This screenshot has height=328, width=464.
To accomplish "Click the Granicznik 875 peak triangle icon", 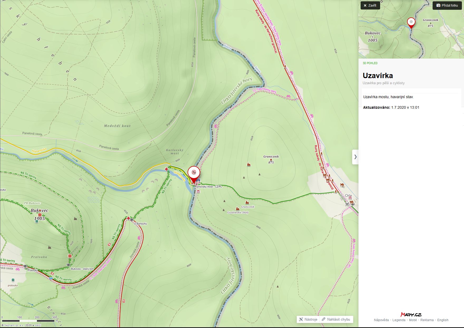I will click(x=271, y=160).
